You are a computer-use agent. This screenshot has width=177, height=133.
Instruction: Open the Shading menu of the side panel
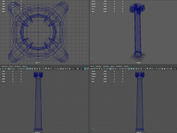[x=98, y=66]
